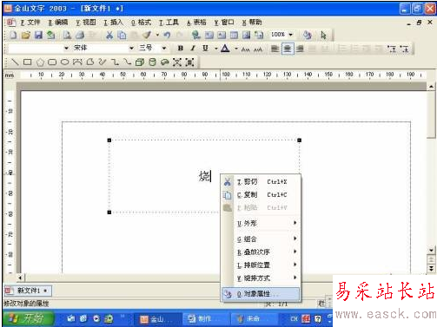This screenshot has width=437, height=327.
Task: Undo last action with arrow icon
Action: point(167,35)
